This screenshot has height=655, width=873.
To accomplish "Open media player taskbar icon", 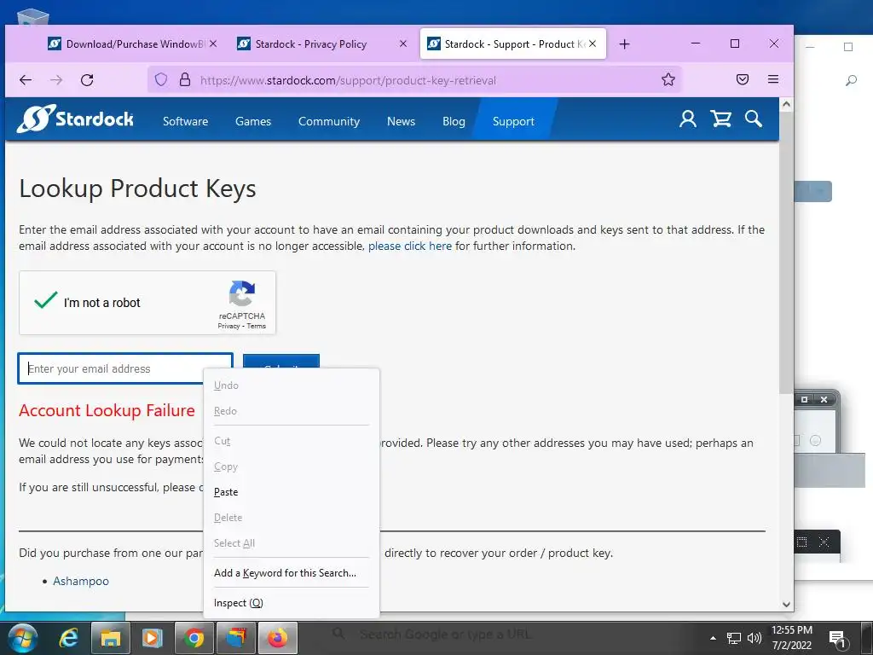I will point(152,638).
